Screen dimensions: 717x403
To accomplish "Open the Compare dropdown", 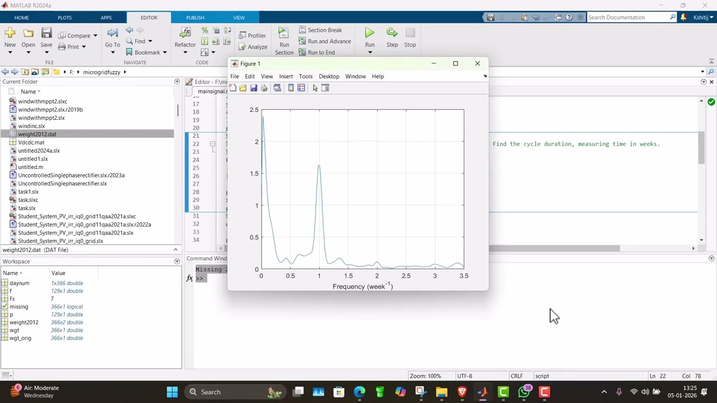I will point(95,36).
